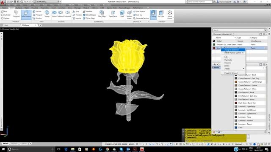The image size is (271, 152).
Task: Switch to the Model layout tab
Action: tap(6, 144)
